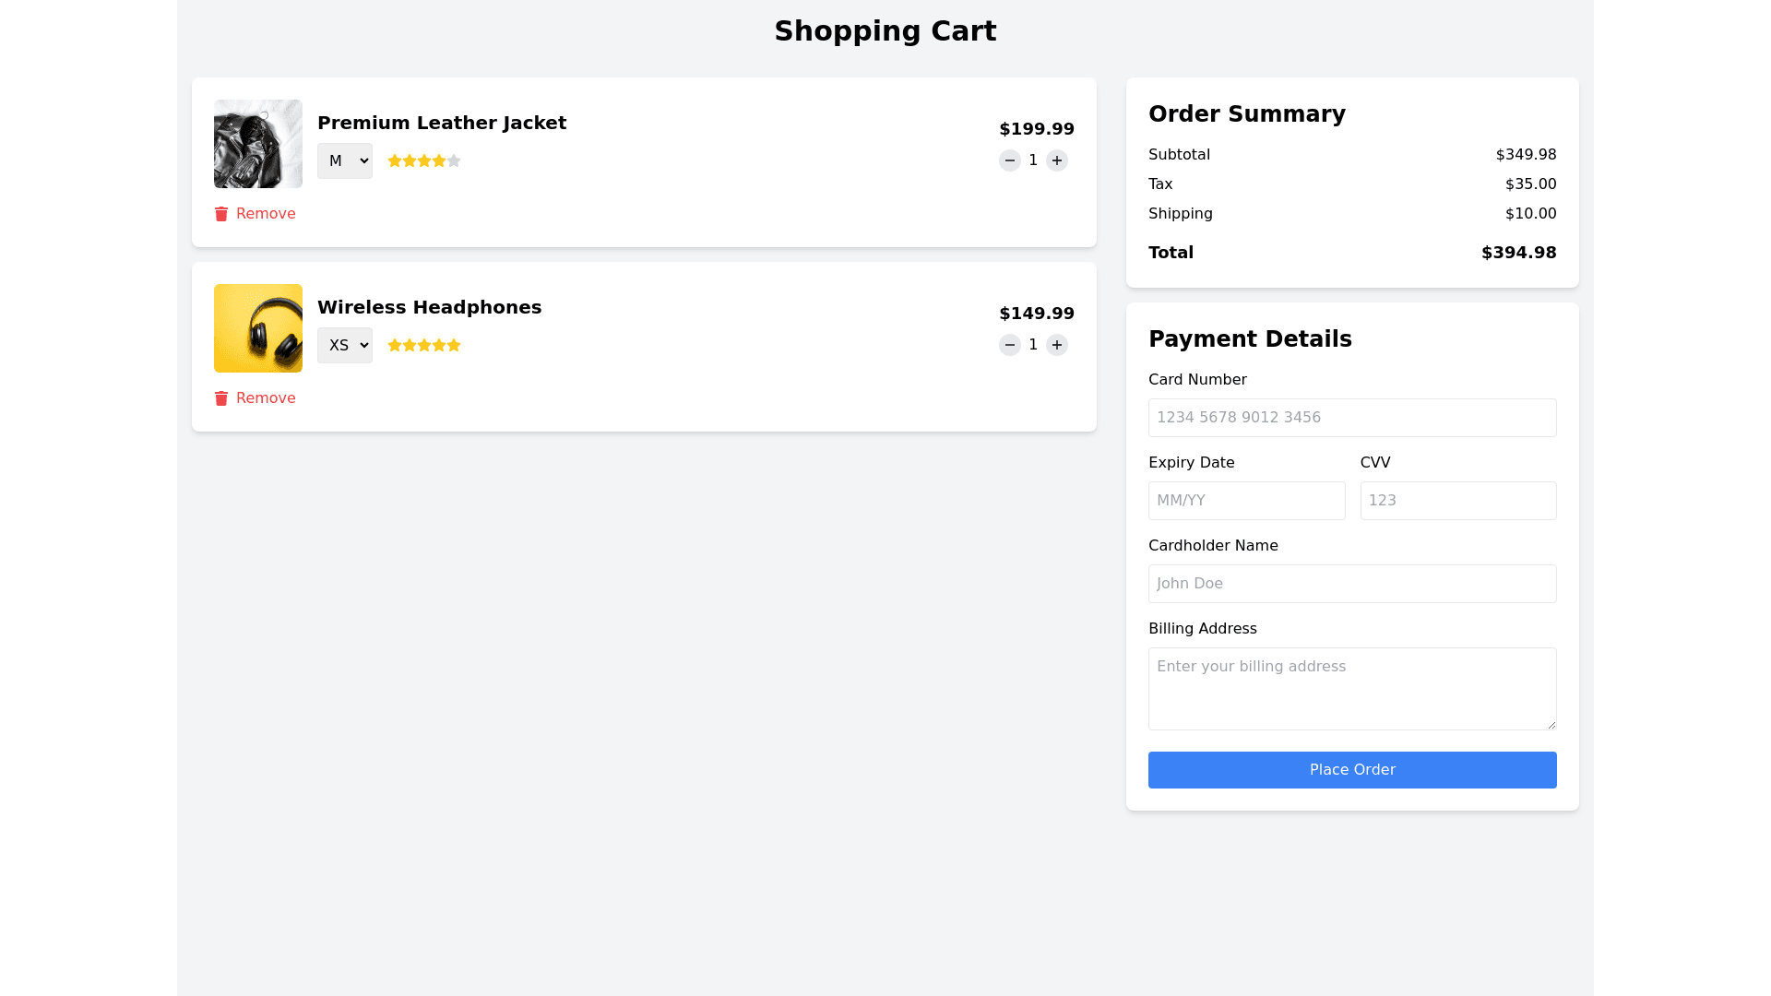Click the Billing Address text area
The image size is (1771, 996).
point(1352,689)
